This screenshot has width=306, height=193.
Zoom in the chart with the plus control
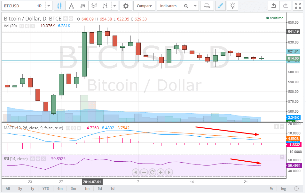pos(161,172)
